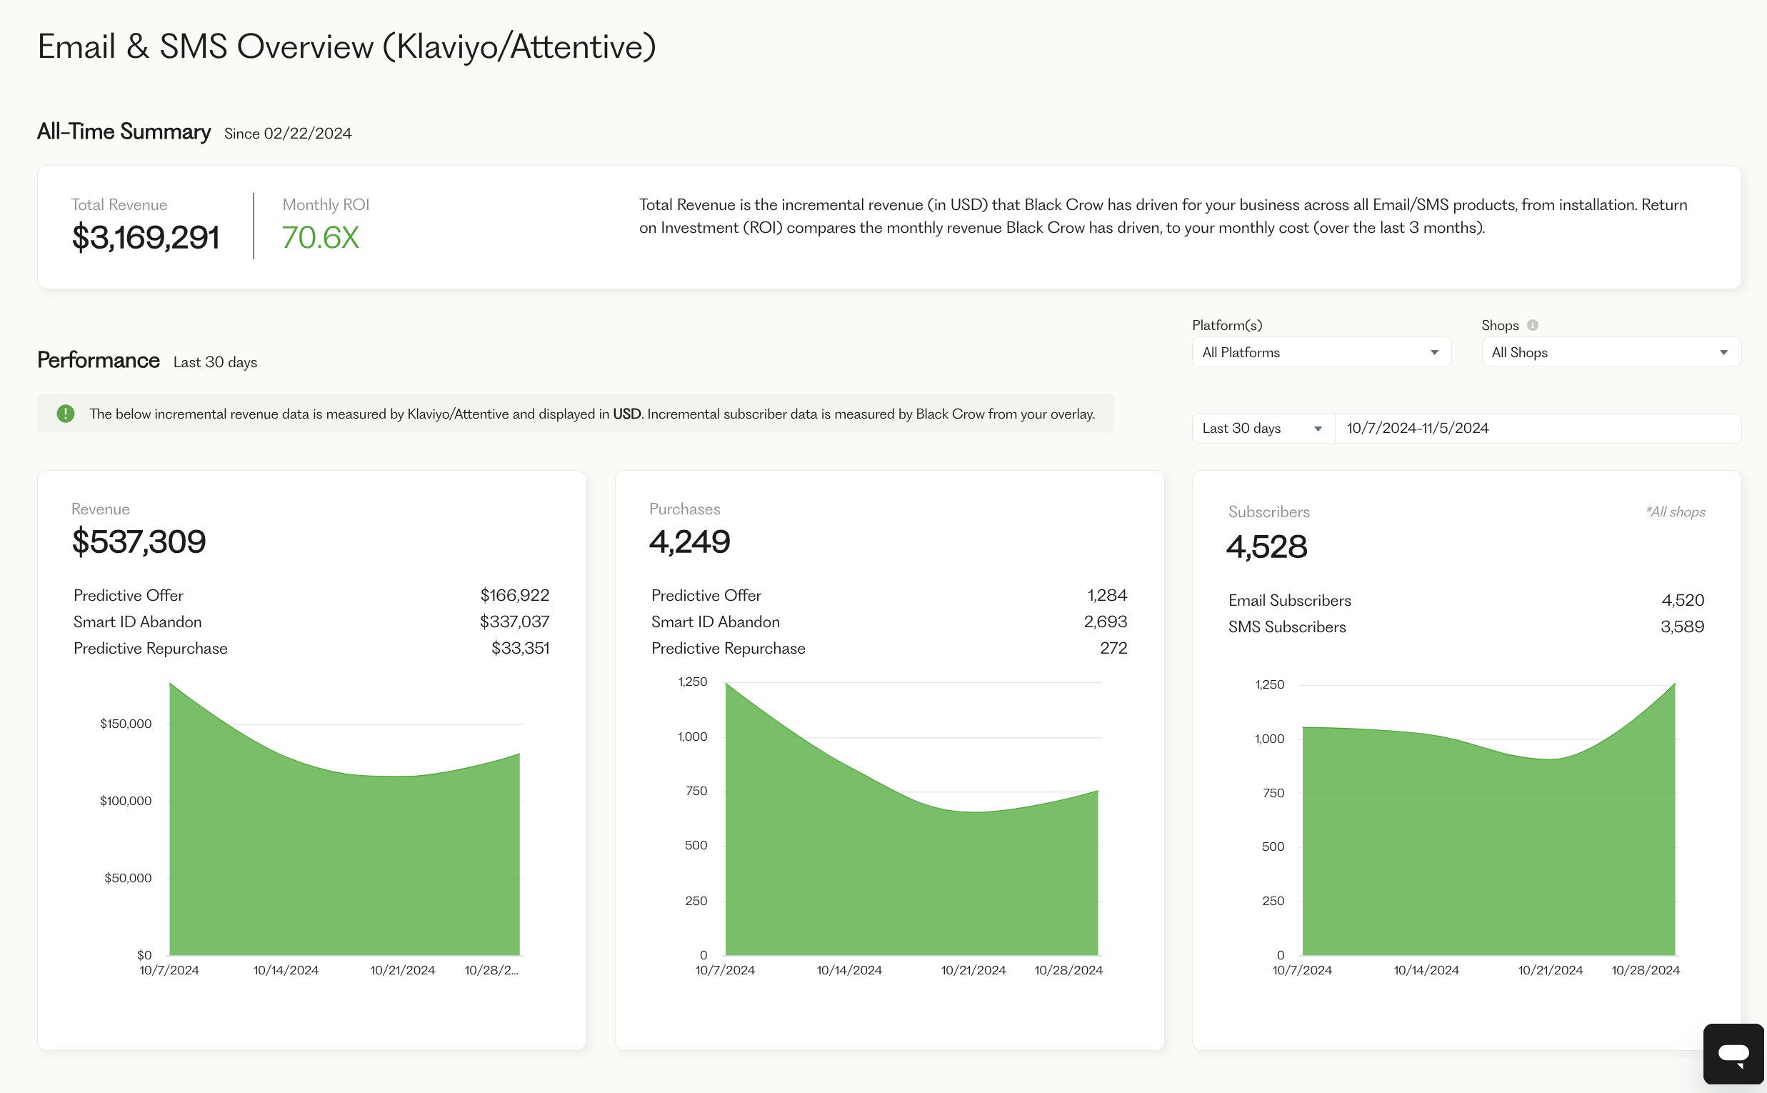Click the Monthly ROI 70.6X value
Viewport: 1767px width, 1093px height.
(320, 238)
